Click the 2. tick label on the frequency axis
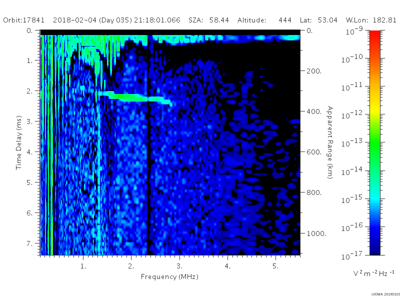This screenshot has height=300, width=400. (131, 266)
